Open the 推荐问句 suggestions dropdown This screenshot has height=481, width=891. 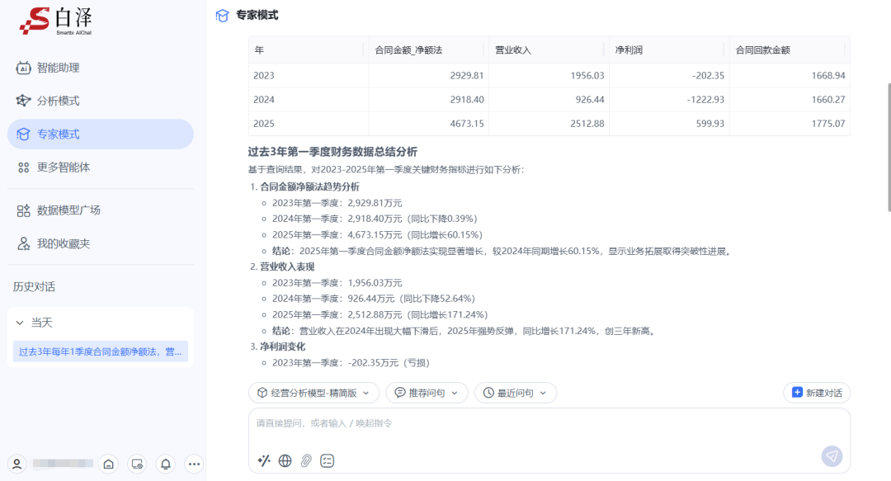pos(427,393)
